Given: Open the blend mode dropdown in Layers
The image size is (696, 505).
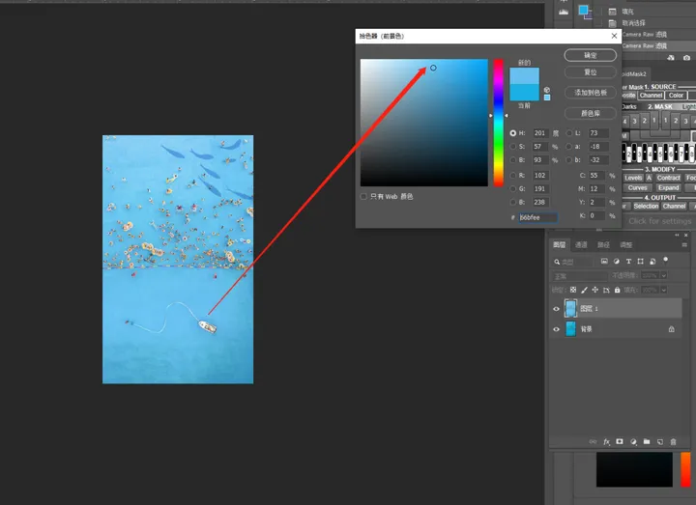Looking at the screenshot, I should coord(580,276).
